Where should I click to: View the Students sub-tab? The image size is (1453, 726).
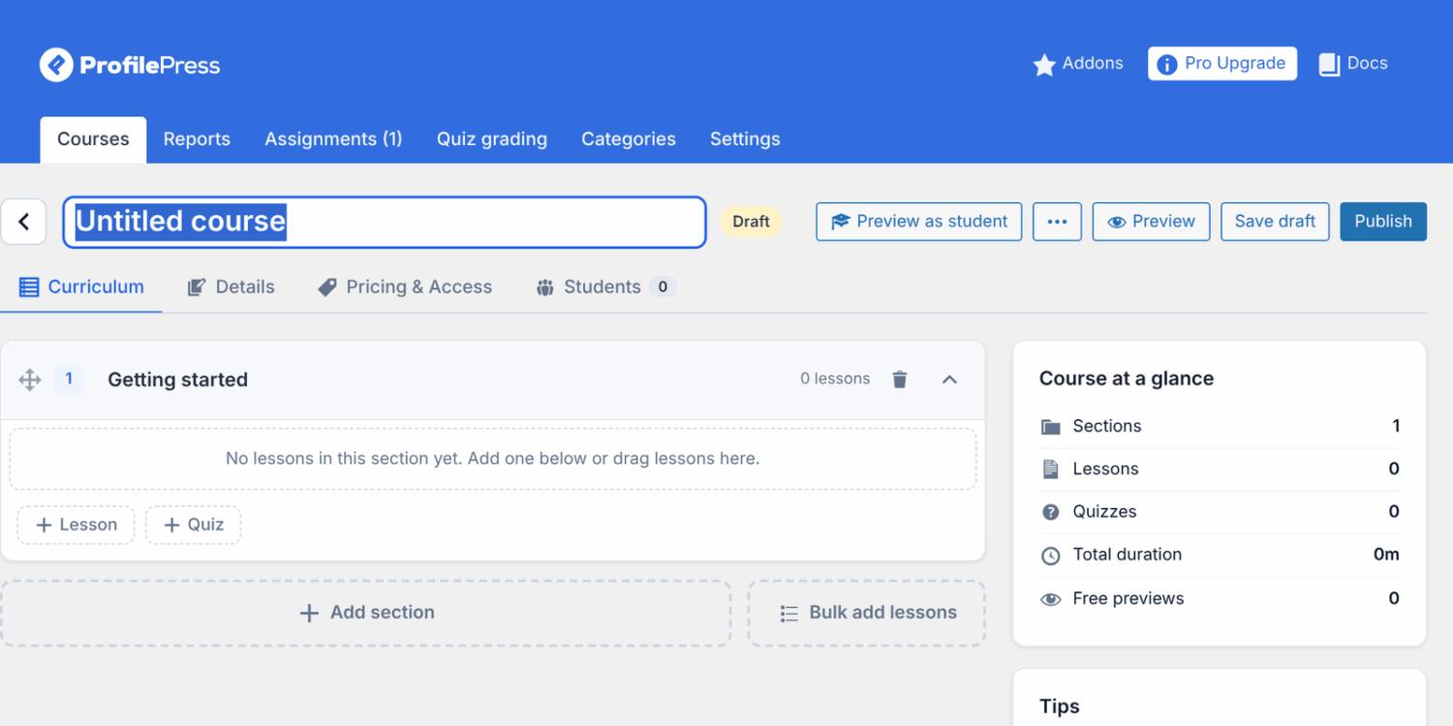[x=604, y=287]
